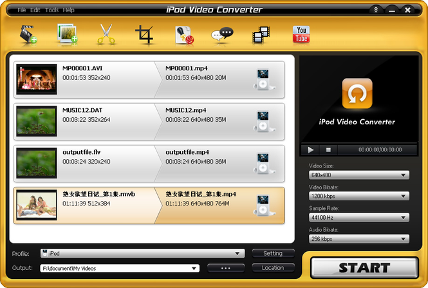Viewport: 428px width, 288px height.
Task: Click the MP00001.mp4 output name
Action: pos(187,68)
